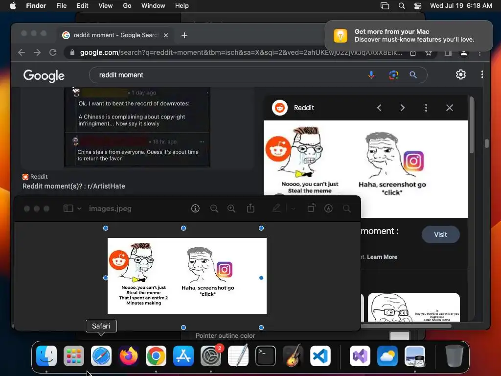Image resolution: width=501 pixels, height=376 pixels.
Task: Open the Edit menu
Action: 82,6
